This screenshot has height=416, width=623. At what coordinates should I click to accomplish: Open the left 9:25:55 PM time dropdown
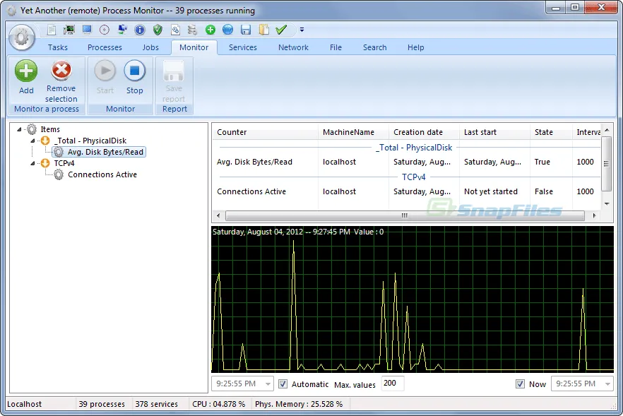[x=268, y=384]
